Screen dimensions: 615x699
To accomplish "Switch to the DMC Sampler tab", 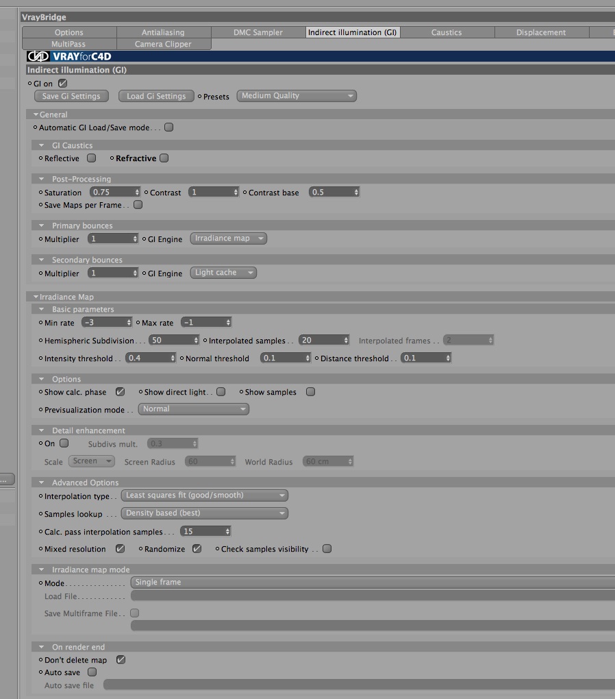I will (258, 32).
